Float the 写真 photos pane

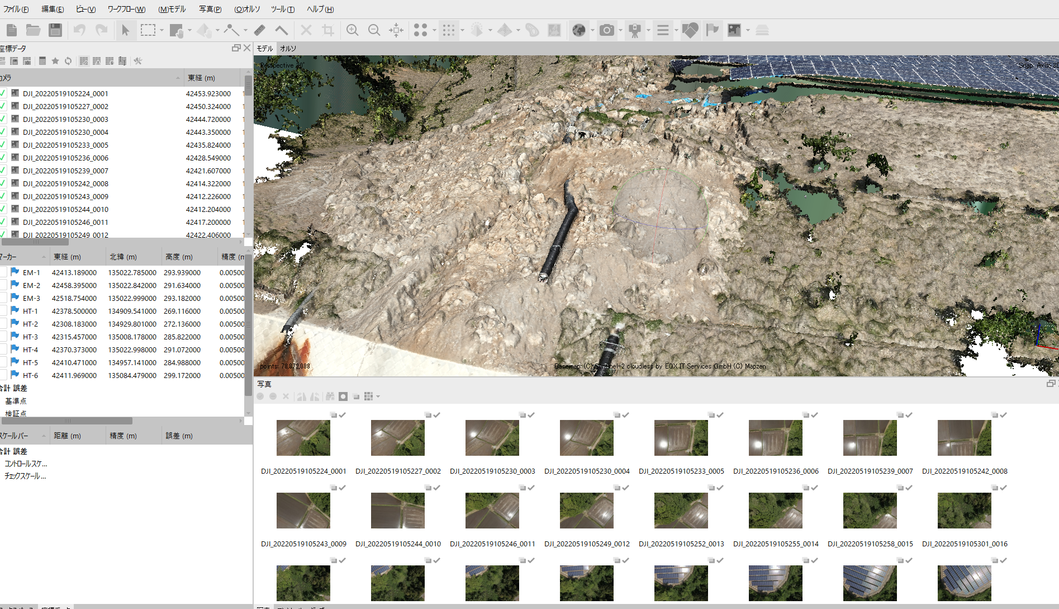point(1051,384)
